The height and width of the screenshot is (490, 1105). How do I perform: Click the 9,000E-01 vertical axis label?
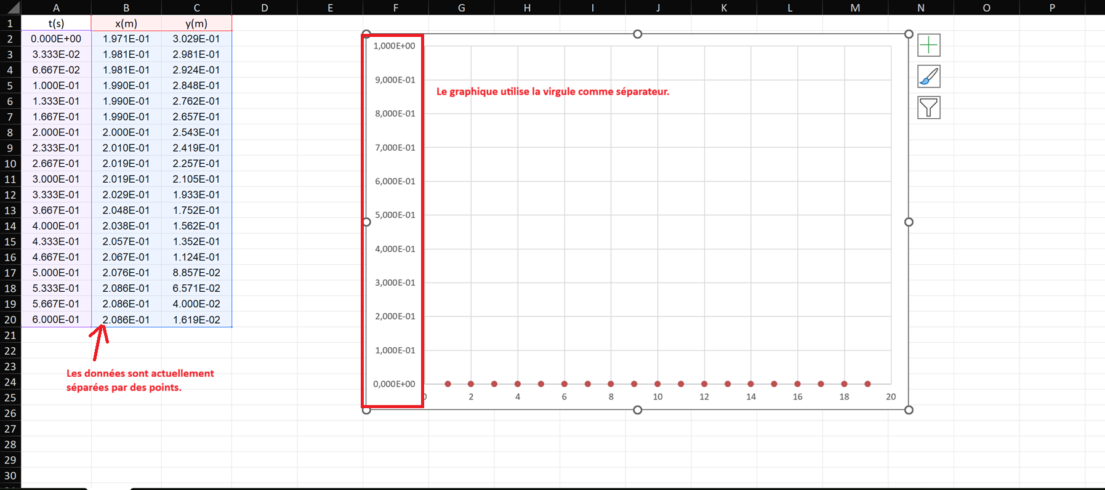(x=395, y=79)
